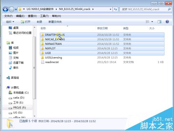
Task: Sort by the 大小 column header
Action: click(x=152, y=28)
